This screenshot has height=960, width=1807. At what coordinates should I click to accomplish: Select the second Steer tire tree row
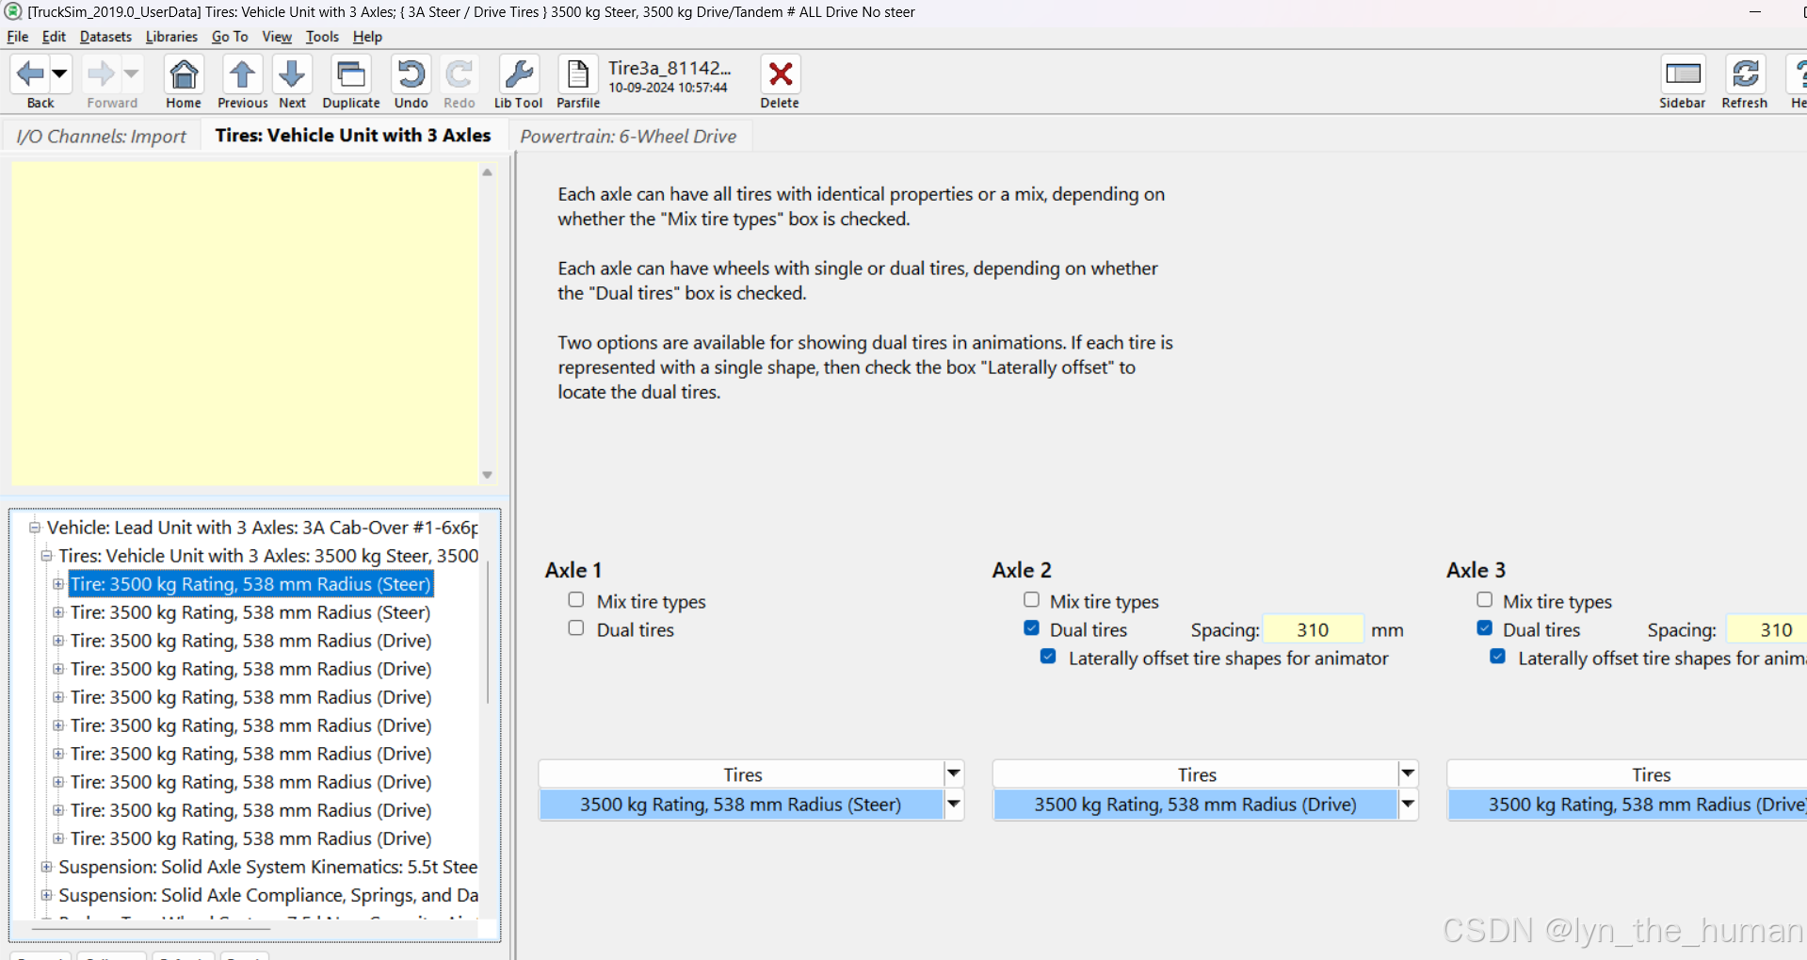pos(250,612)
